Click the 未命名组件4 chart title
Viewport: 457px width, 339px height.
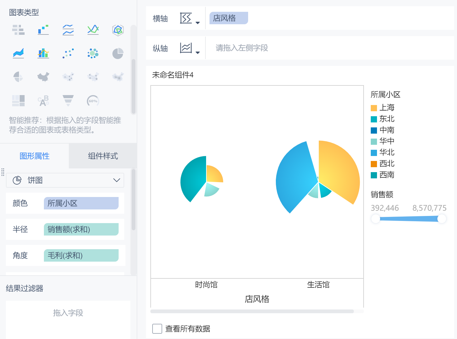(173, 75)
